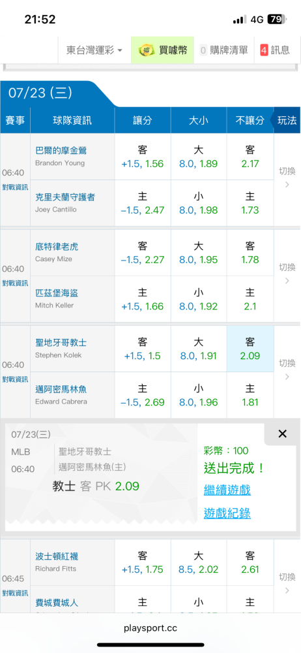Viewport: 301px width, 653px height.
Task: Expand 切換 for the Orioles vs Guardians game
Action: pos(287,178)
